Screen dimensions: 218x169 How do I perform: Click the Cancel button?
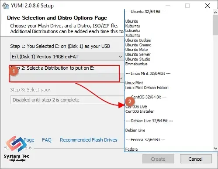pos(196,159)
